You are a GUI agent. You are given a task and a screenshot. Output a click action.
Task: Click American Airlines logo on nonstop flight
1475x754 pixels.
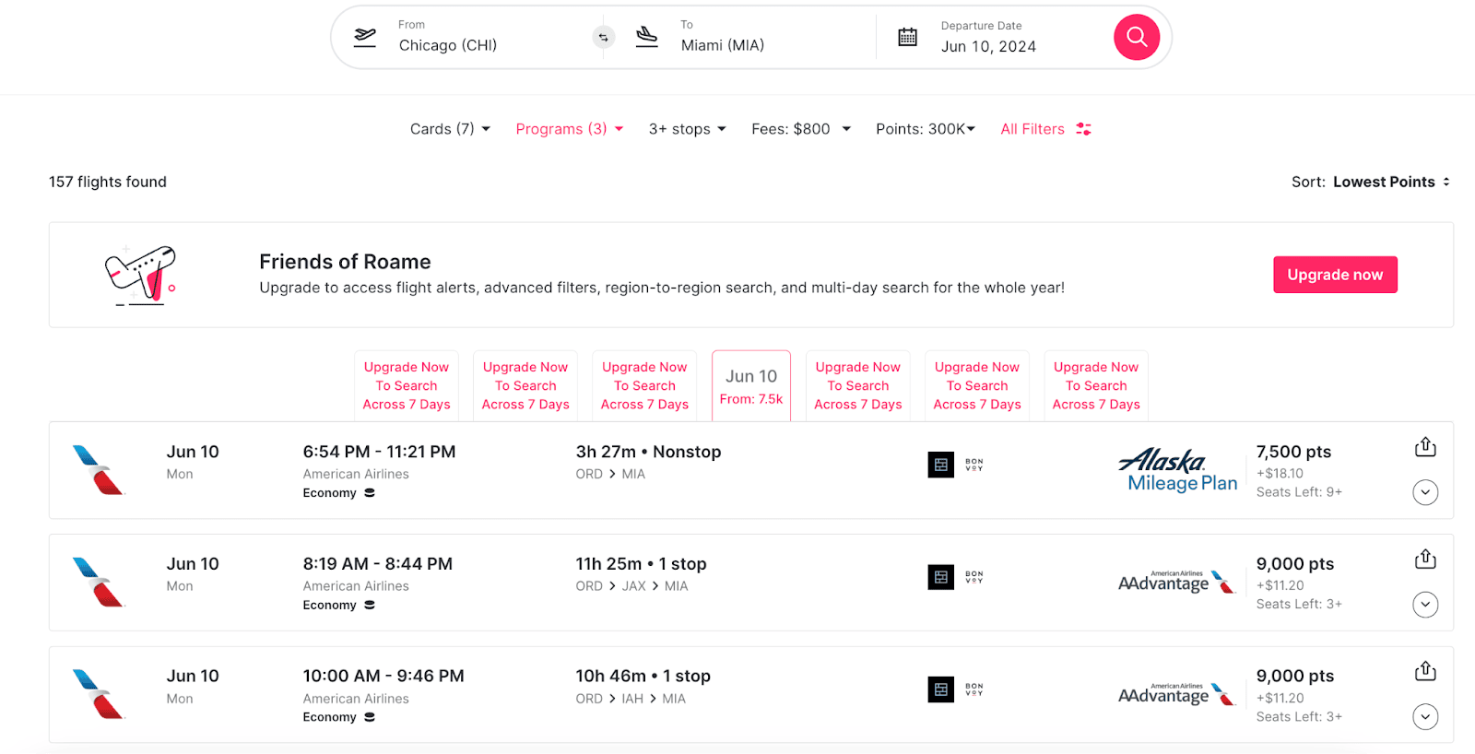98,470
